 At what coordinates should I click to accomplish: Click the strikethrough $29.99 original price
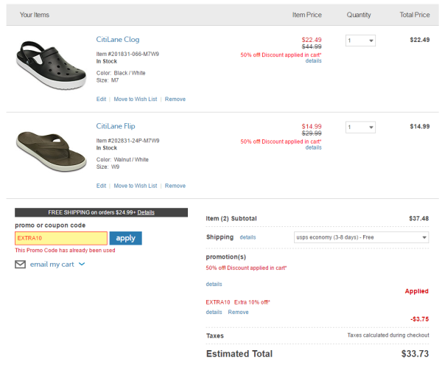pos(312,133)
